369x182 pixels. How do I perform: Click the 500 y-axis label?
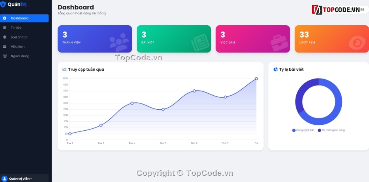[65, 79]
